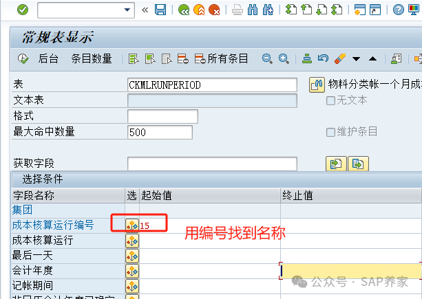422x299 pixels.
Task: Click 起始值 cell containing 15
Action: pyautogui.click(x=210, y=225)
